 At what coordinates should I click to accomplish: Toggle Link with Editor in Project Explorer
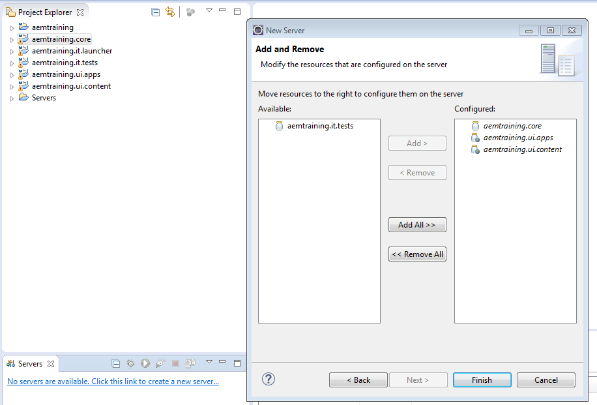tap(170, 12)
